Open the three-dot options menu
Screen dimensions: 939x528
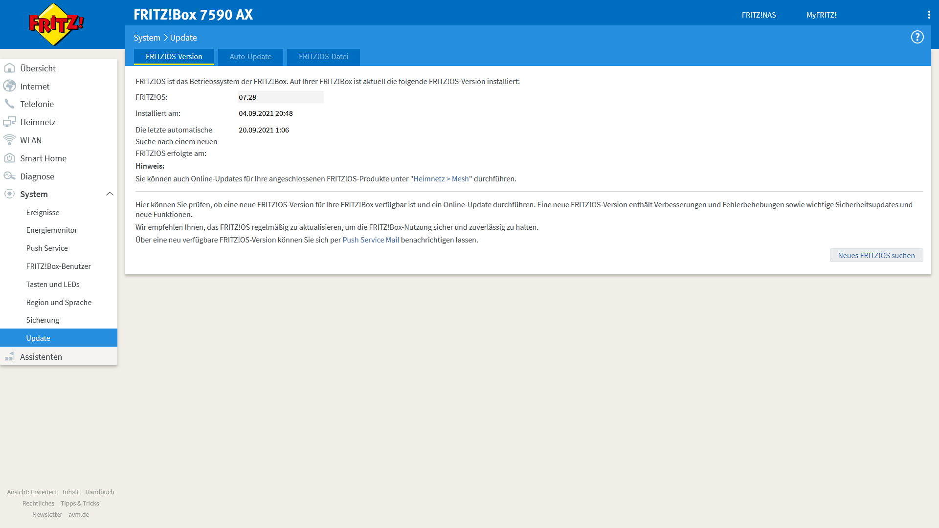(x=929, y=15)
